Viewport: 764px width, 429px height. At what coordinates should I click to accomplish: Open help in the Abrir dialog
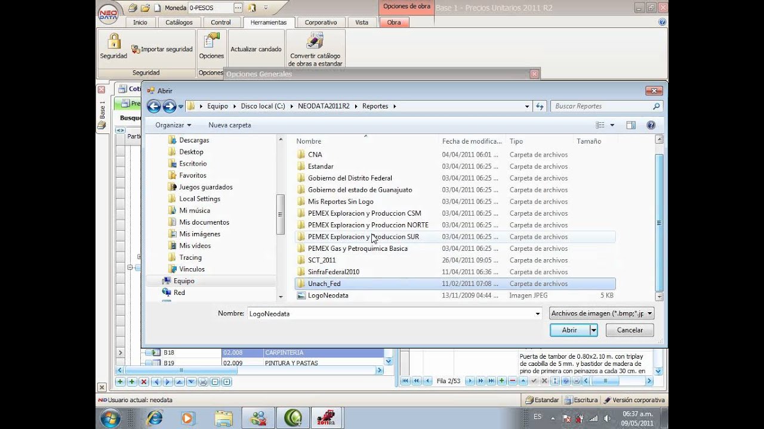coord(651,125)
